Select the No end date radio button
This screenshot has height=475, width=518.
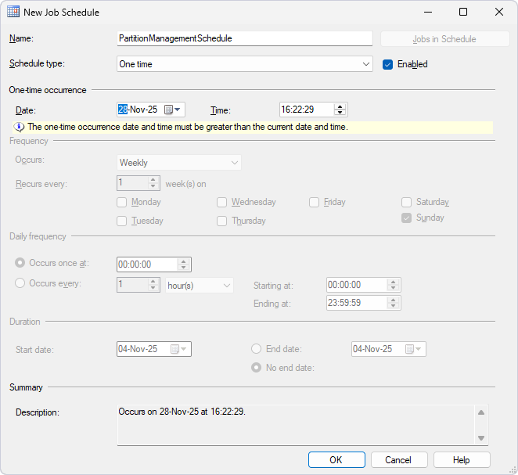tap(257, 368)
